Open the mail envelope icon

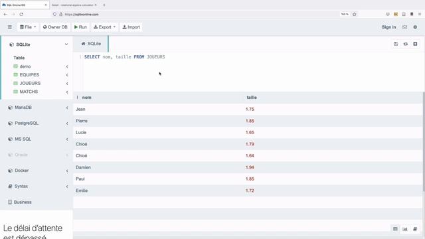pos(404,27)
